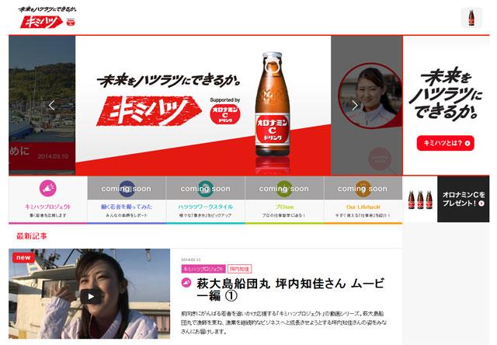Select the Our Lifehack category tab

(x=363, y=200)
